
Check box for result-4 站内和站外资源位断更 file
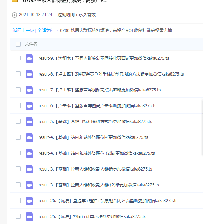pyautogui.click(x=18, y=137)
